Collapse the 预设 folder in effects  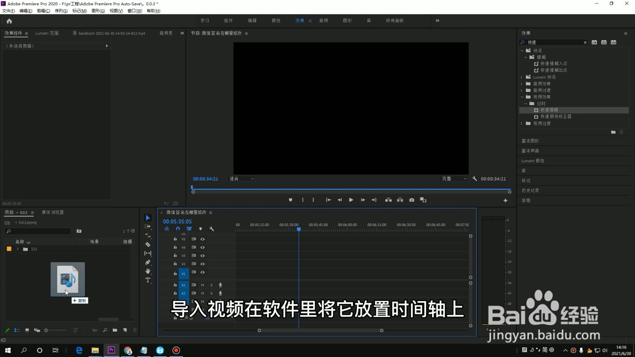click(522, 51)
